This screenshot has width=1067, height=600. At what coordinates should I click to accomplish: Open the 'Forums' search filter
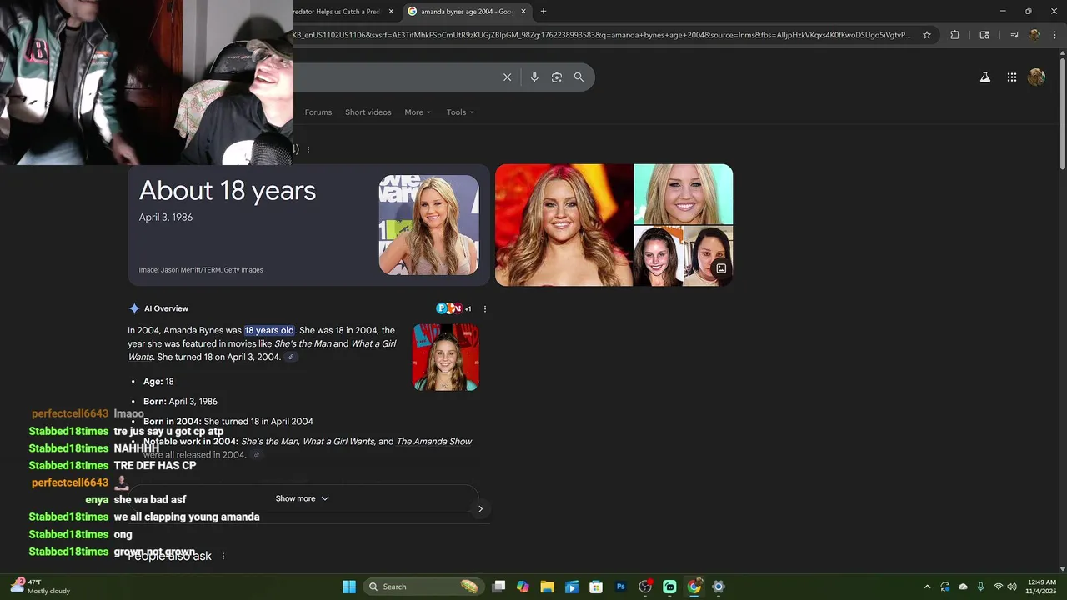(318, 112)
